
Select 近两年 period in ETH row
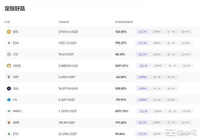tap(157, 43)
